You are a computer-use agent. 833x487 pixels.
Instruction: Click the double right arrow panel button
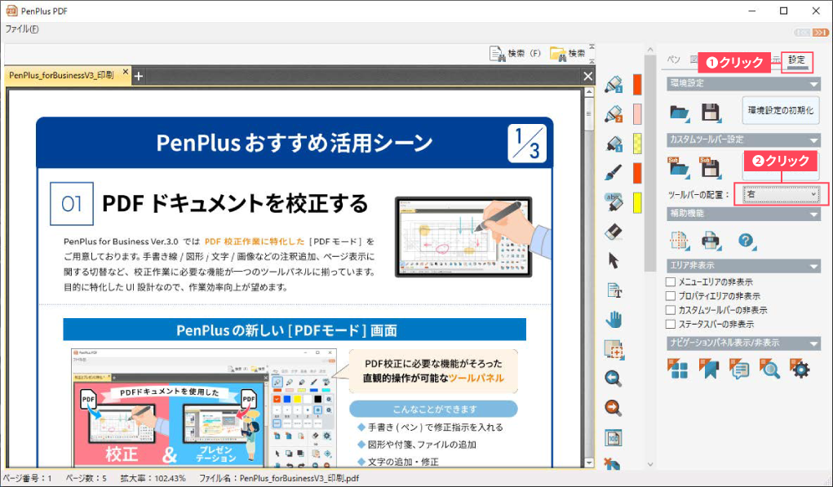point(820,33)
